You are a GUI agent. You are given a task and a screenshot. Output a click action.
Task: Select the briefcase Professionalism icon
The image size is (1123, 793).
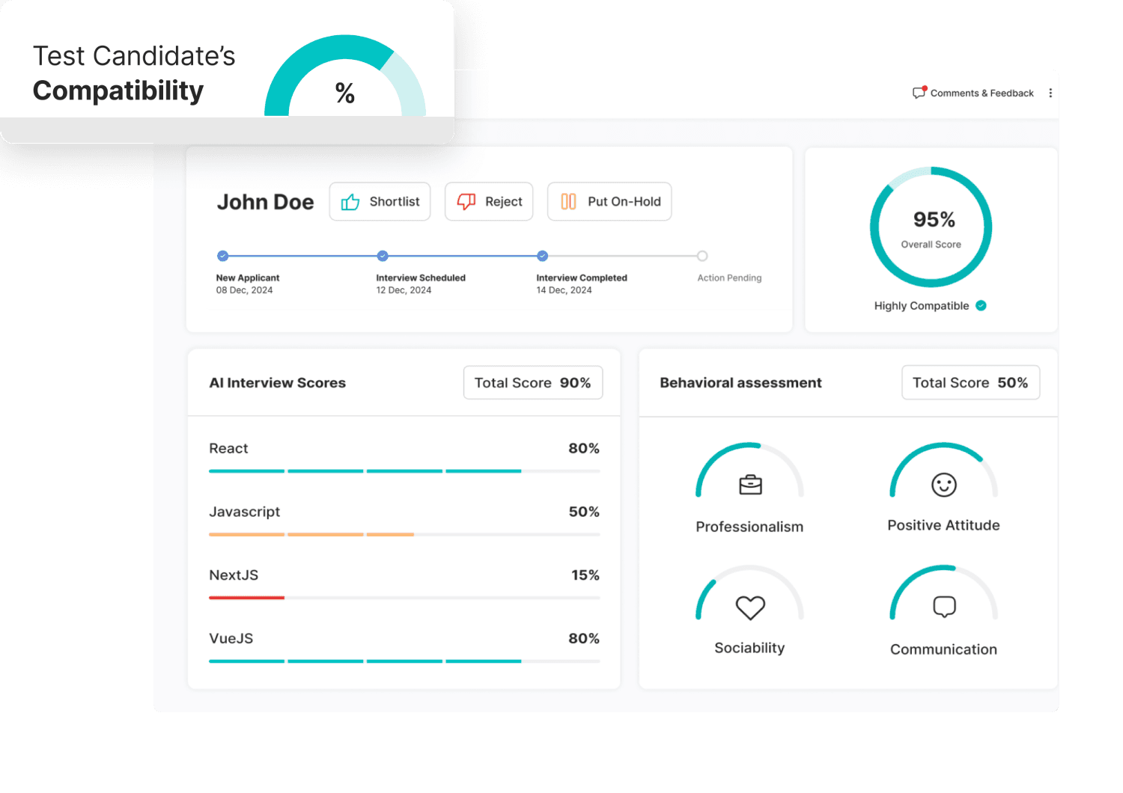coord(749,483)
